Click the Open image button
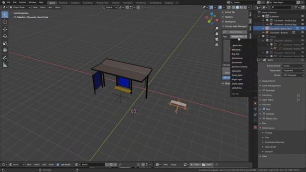Screen dimensions: 306x172 pos(207,165)
